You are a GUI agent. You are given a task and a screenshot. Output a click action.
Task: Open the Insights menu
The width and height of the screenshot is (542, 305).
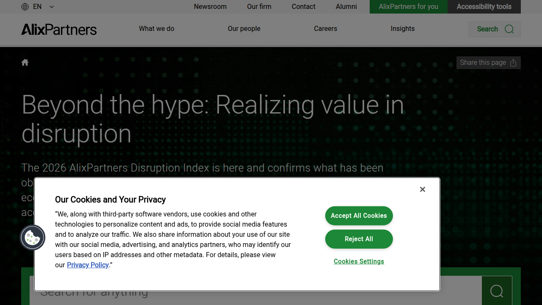point(403,29)
